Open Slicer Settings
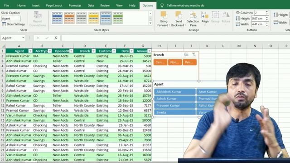 pos(14,24)
